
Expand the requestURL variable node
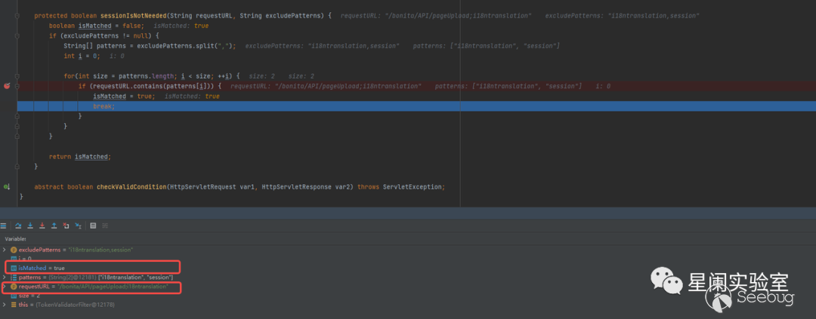click(5, 287)
